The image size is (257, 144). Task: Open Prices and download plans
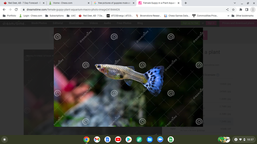click(x=238, y=23)
